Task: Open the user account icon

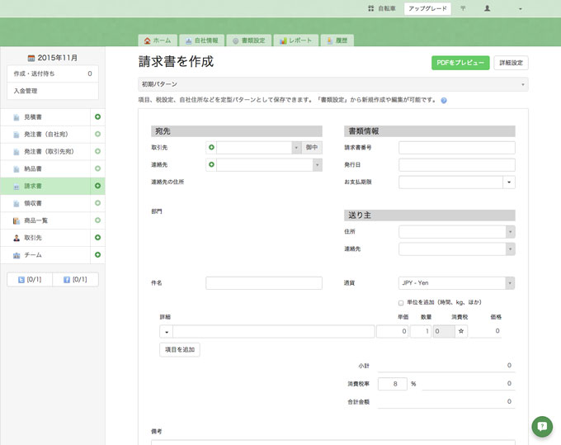Action: tap(487, 8)
